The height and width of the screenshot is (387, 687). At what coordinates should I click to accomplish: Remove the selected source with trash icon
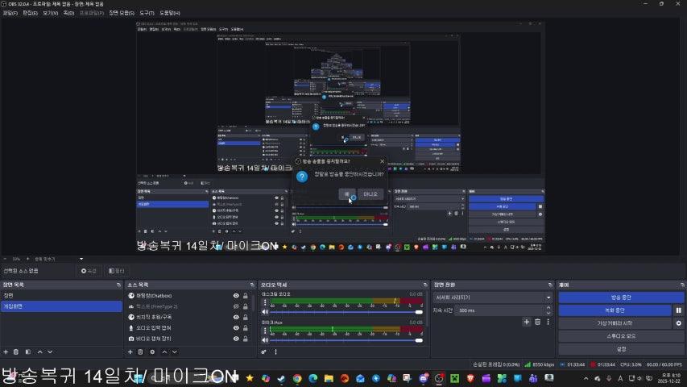point(141,352)
